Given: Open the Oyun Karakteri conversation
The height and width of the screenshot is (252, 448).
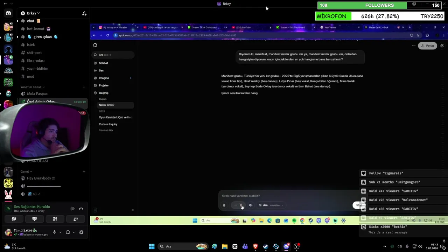Looking at the screenshot, I should point(115,117).
